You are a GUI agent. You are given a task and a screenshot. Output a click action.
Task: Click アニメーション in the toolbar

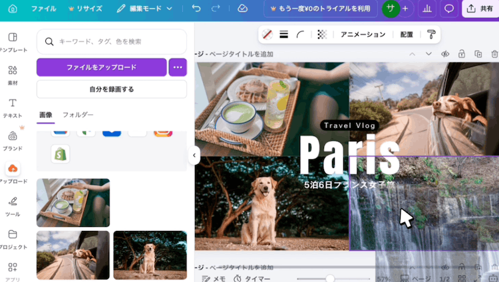coord(363,35)
